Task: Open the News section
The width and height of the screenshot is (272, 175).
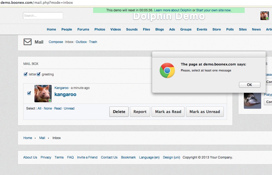Action: [256, 29]
